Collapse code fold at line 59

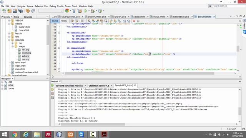(59, 48)
